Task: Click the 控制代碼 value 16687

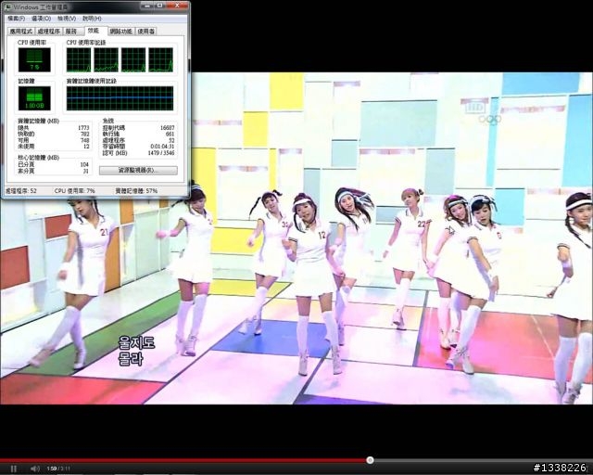Action: point(167,128)
